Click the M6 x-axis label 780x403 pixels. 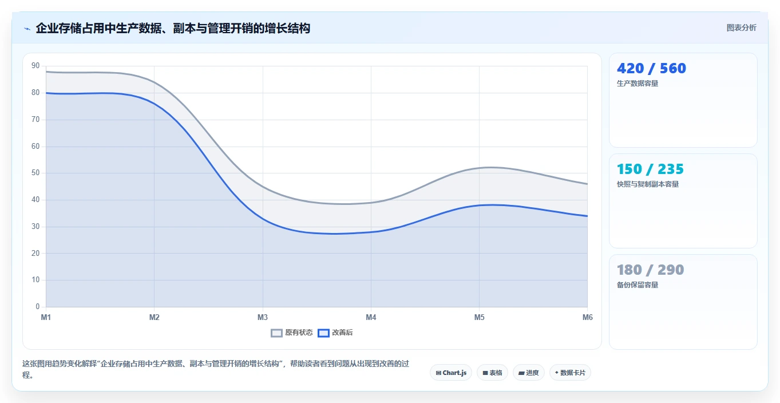(587, 317)
